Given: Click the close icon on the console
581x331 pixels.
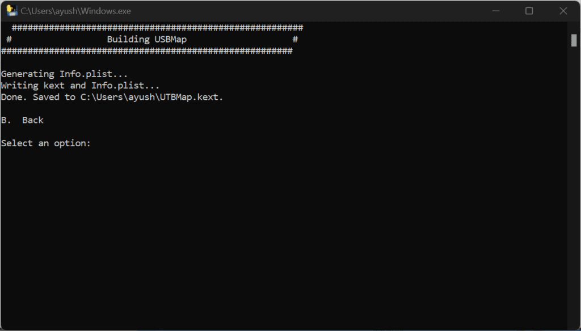Looking at the screenshot, I should point(563,10).
